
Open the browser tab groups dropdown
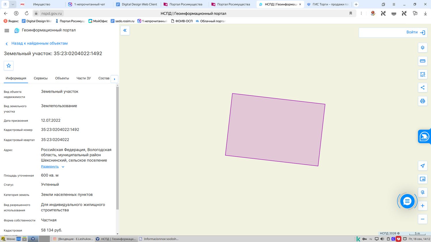coord(13,4)
